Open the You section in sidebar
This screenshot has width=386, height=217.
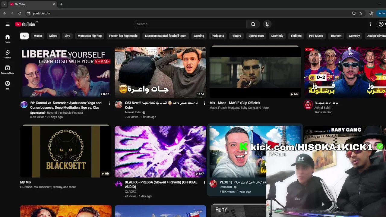click(8, 86)
